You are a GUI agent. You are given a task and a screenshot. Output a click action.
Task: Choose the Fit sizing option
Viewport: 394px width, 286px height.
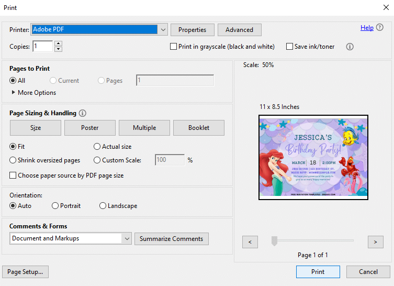[13, 146]
